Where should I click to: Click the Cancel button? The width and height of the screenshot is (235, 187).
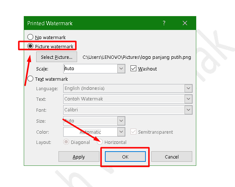171,157
